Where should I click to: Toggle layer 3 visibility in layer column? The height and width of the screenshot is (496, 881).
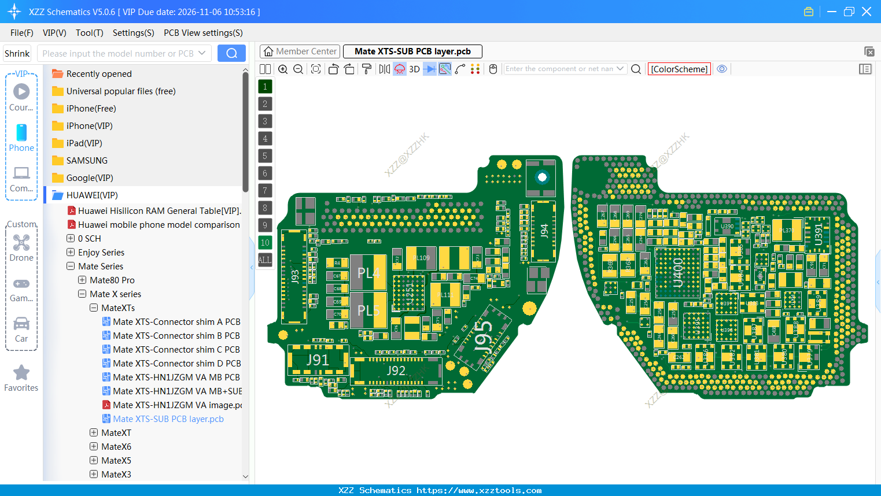[264, 121]
